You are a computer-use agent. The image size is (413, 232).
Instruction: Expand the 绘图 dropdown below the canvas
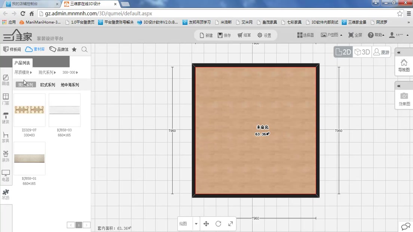[x=196, y=224]
